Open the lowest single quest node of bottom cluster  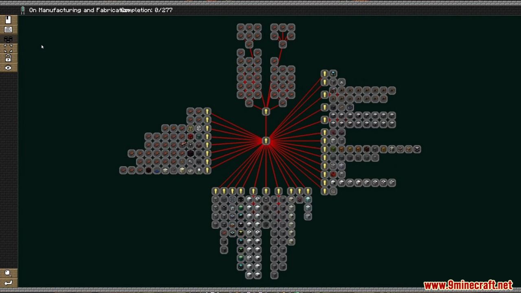pos(274,275)
